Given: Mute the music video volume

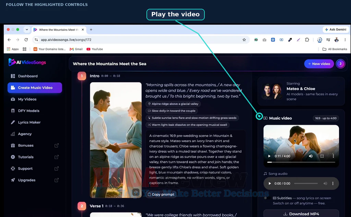Looking at the screenshot, I should pyautogui.click(x=311, y=156).
